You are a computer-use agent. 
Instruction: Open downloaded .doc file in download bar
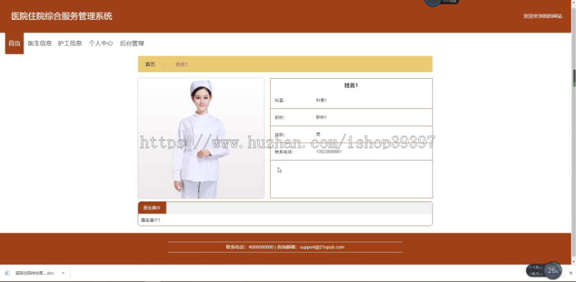(35, 273)
